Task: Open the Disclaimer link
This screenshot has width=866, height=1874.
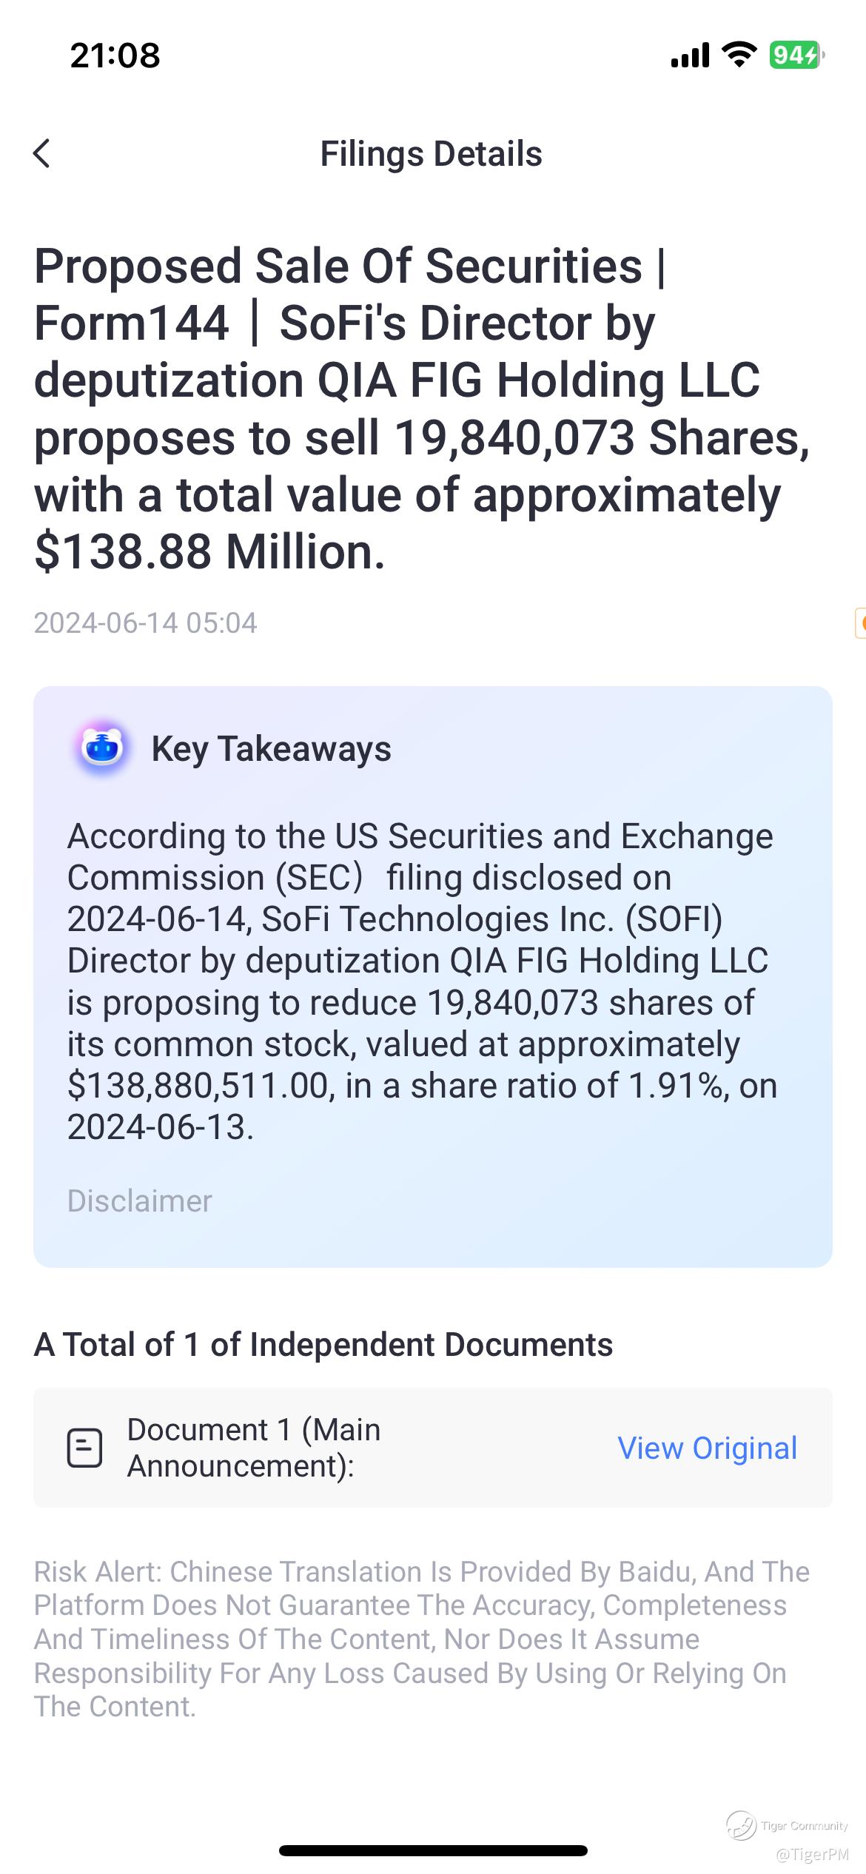Action: [139, 1200]
